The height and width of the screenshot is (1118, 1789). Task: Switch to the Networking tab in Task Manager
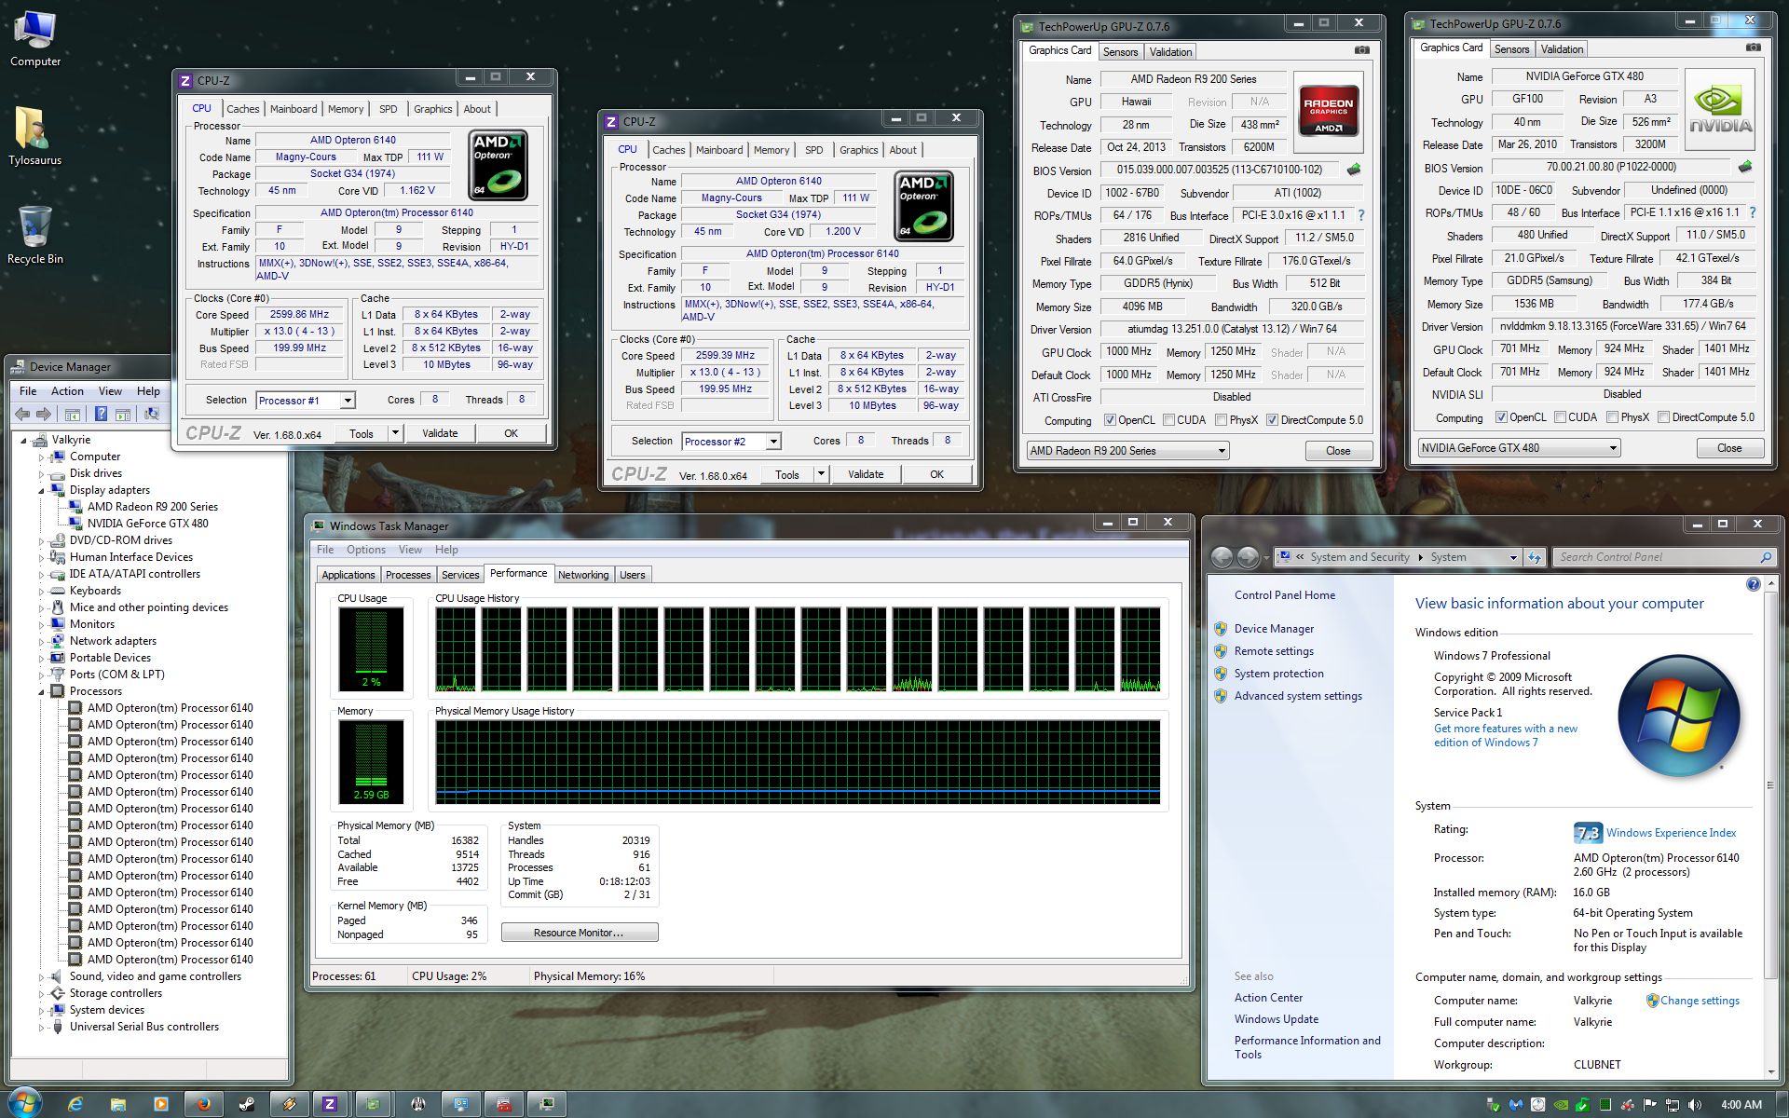click(x=582, y=575)
